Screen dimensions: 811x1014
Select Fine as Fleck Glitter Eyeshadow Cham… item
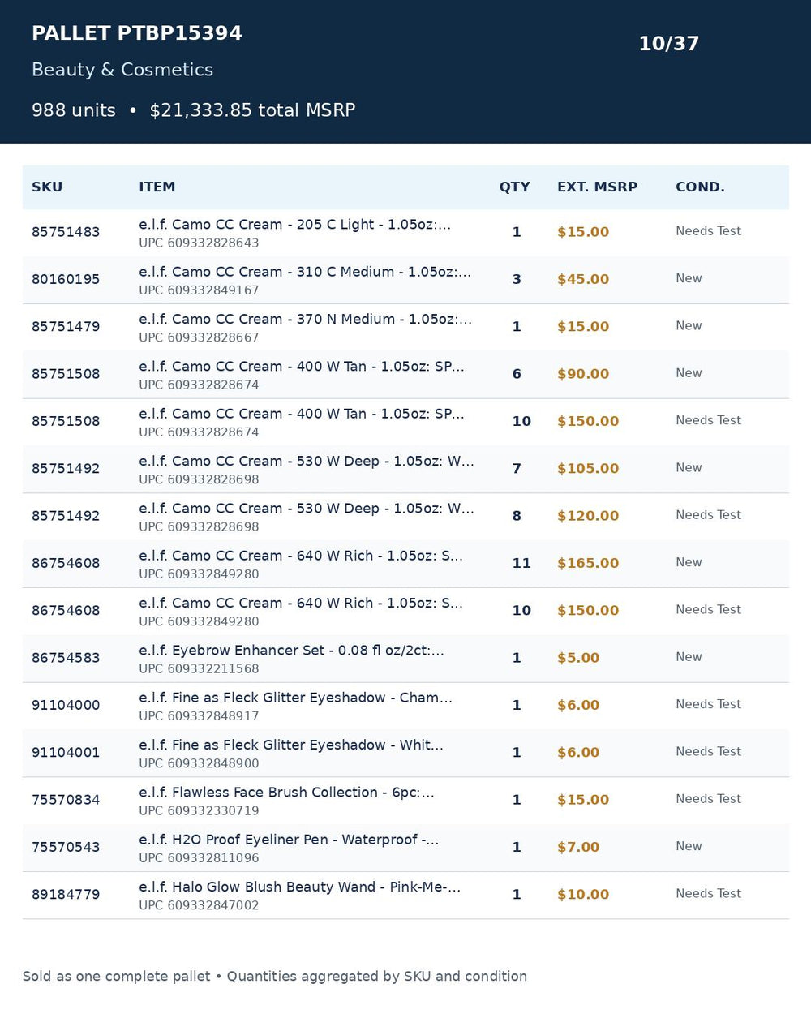(x=295, y=698)
